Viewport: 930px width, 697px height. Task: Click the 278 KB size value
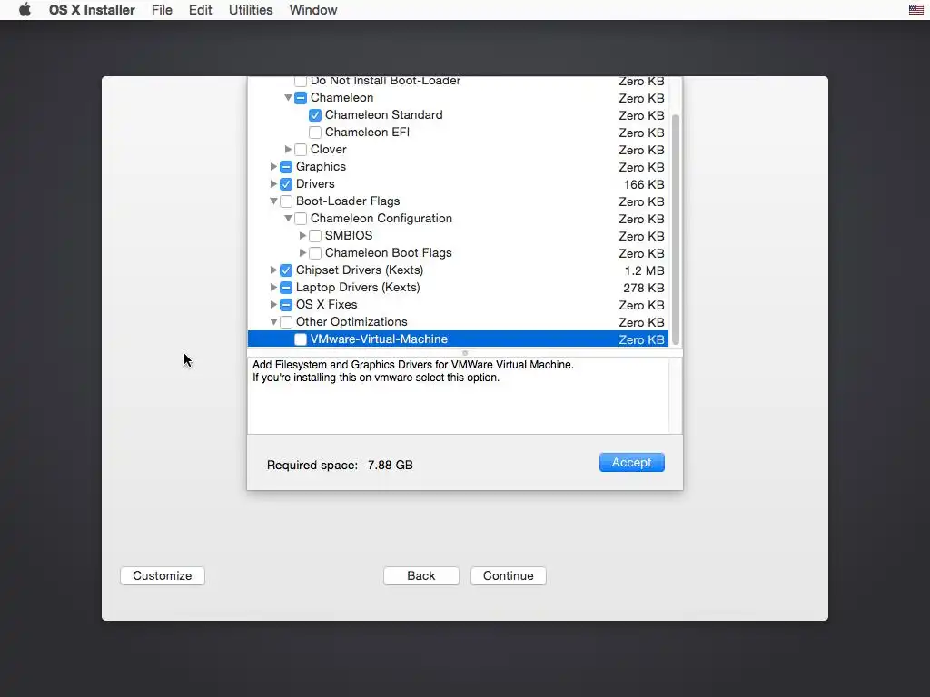pyautogui.click(x=644, y=288)
